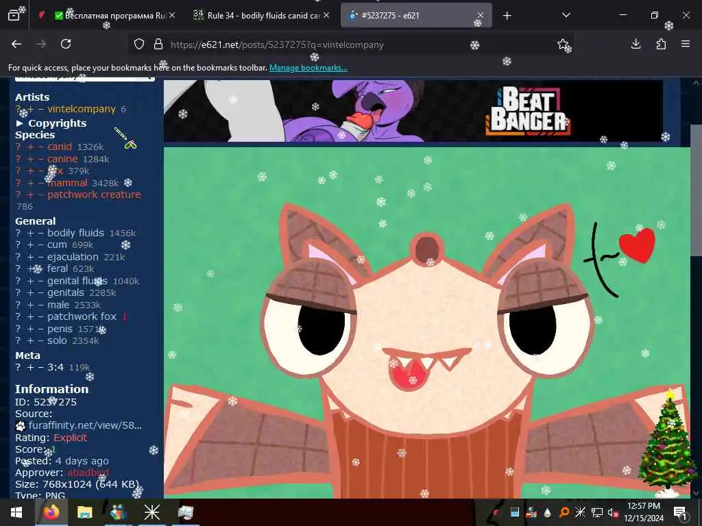702x526 pixels.
Task: Exclude male tag with its minus
Action: pos(40,305)
